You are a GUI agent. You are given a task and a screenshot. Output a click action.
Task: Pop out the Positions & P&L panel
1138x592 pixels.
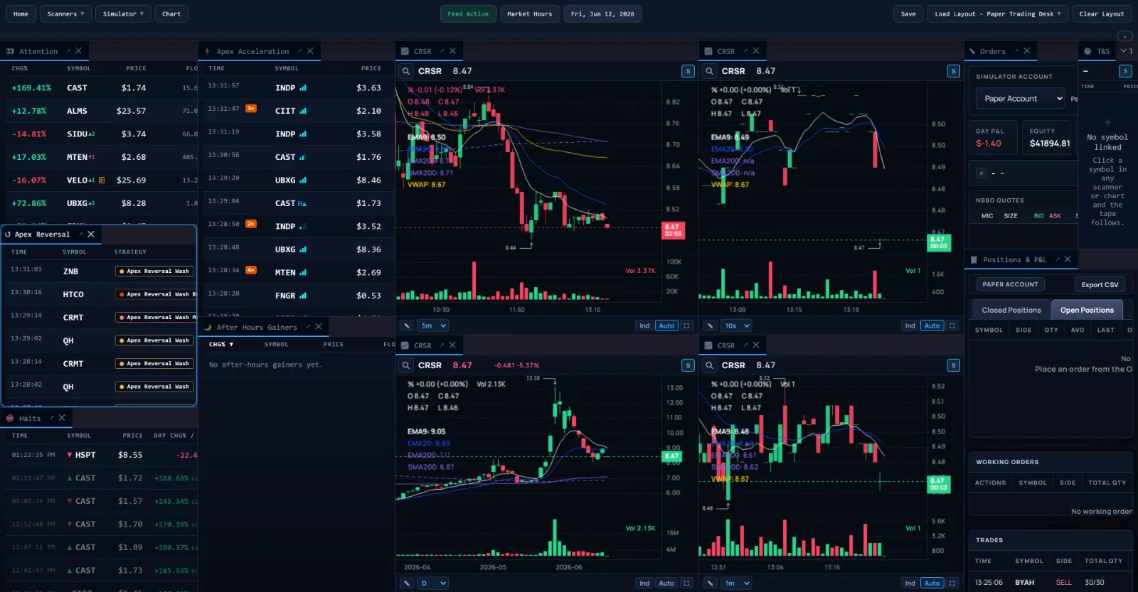[x=1058, y=259]
